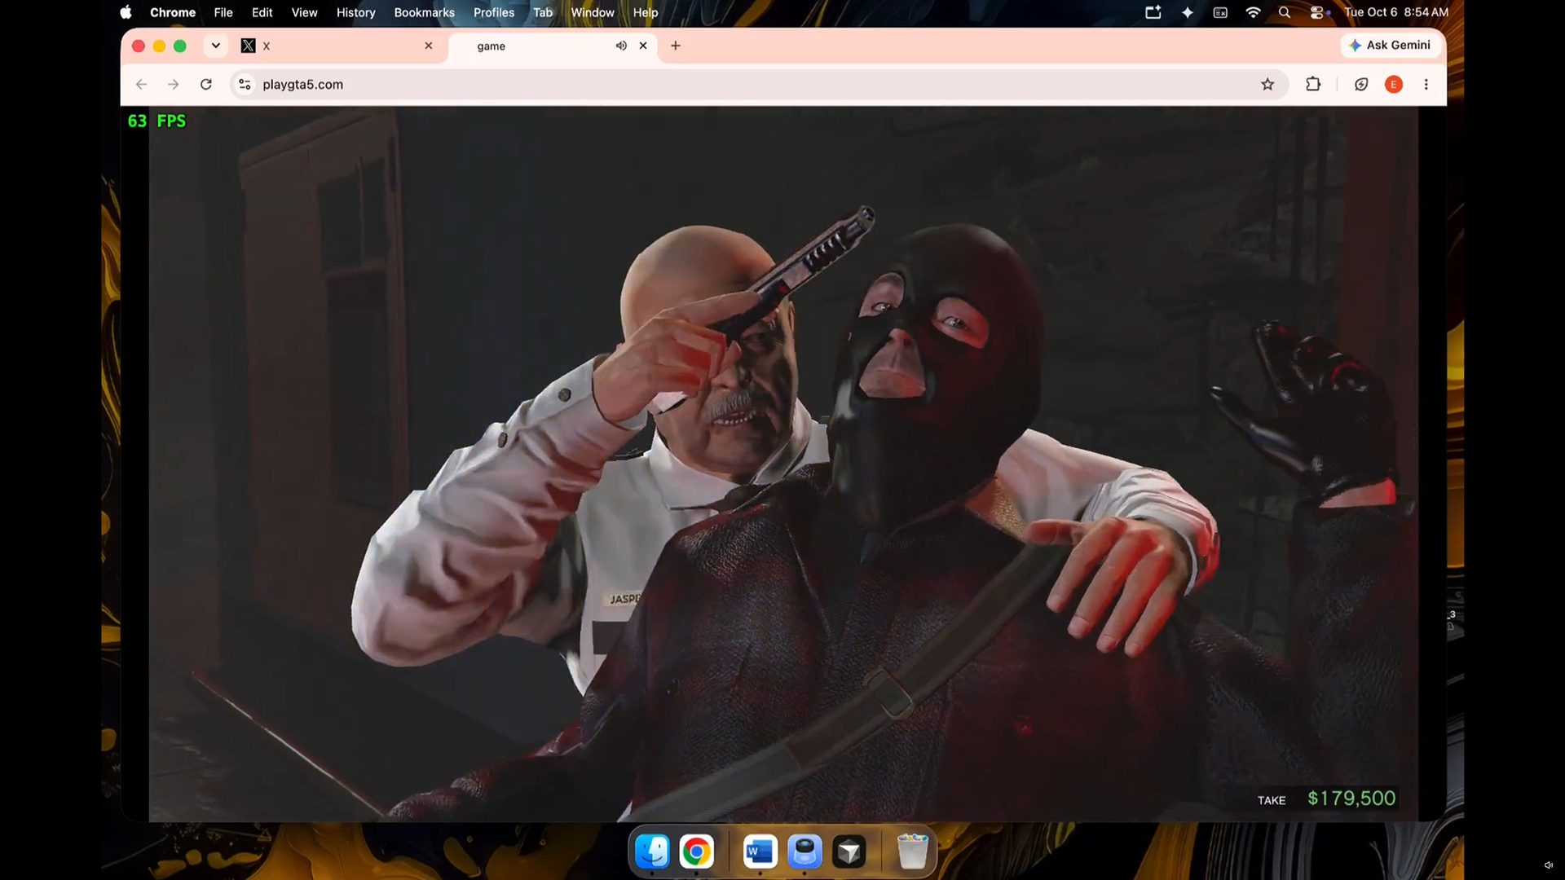
Task: Close the X tab
Action: coord(429,46)
